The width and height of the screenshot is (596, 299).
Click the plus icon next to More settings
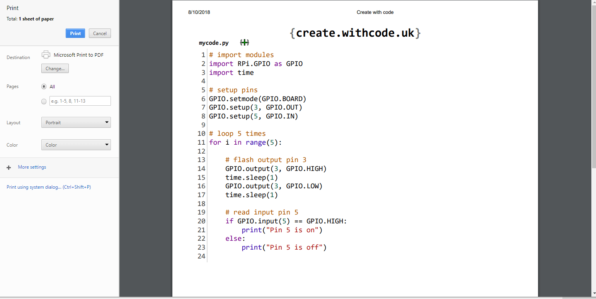click(9, 167)
